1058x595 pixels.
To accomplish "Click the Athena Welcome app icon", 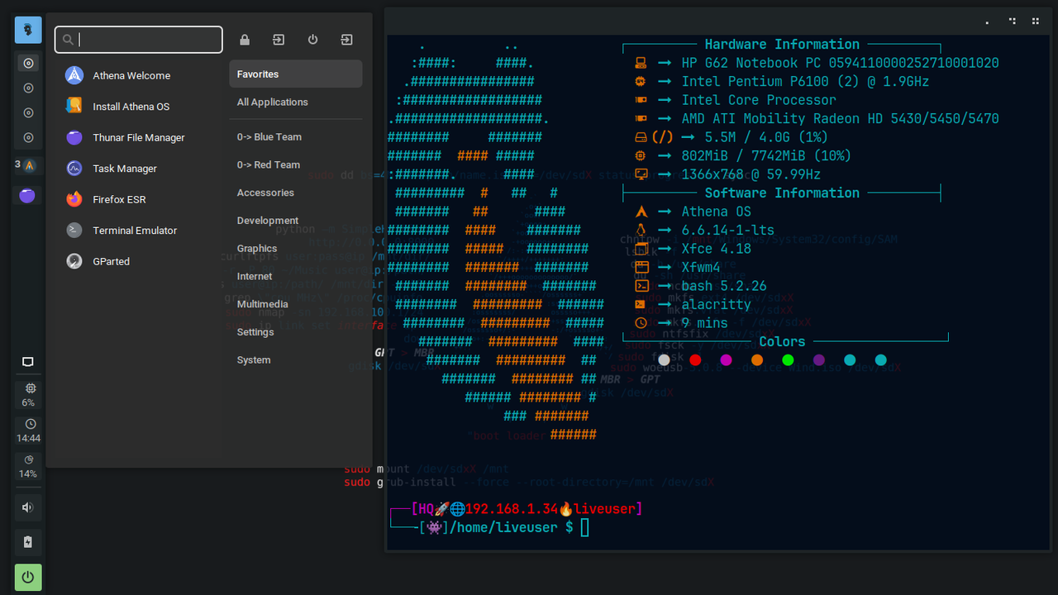I will tap(74, 75).
